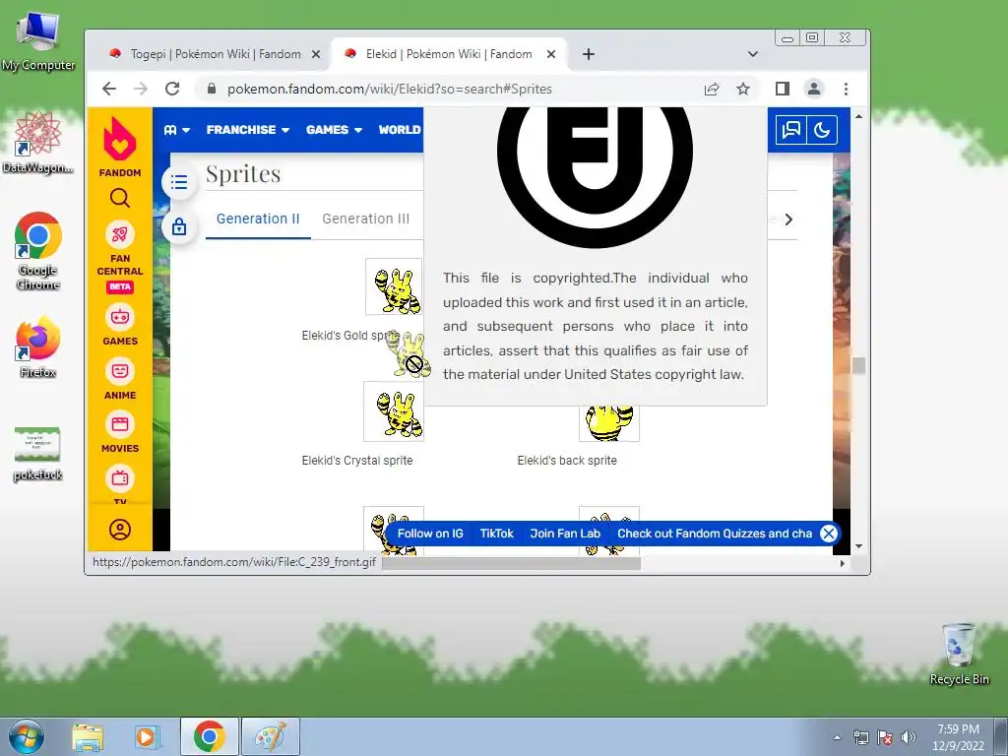Image resolution: width=1008 pixels, height=756 pixels.
Task: Click the horizontal scrollbar thumb
Action: 511,564
